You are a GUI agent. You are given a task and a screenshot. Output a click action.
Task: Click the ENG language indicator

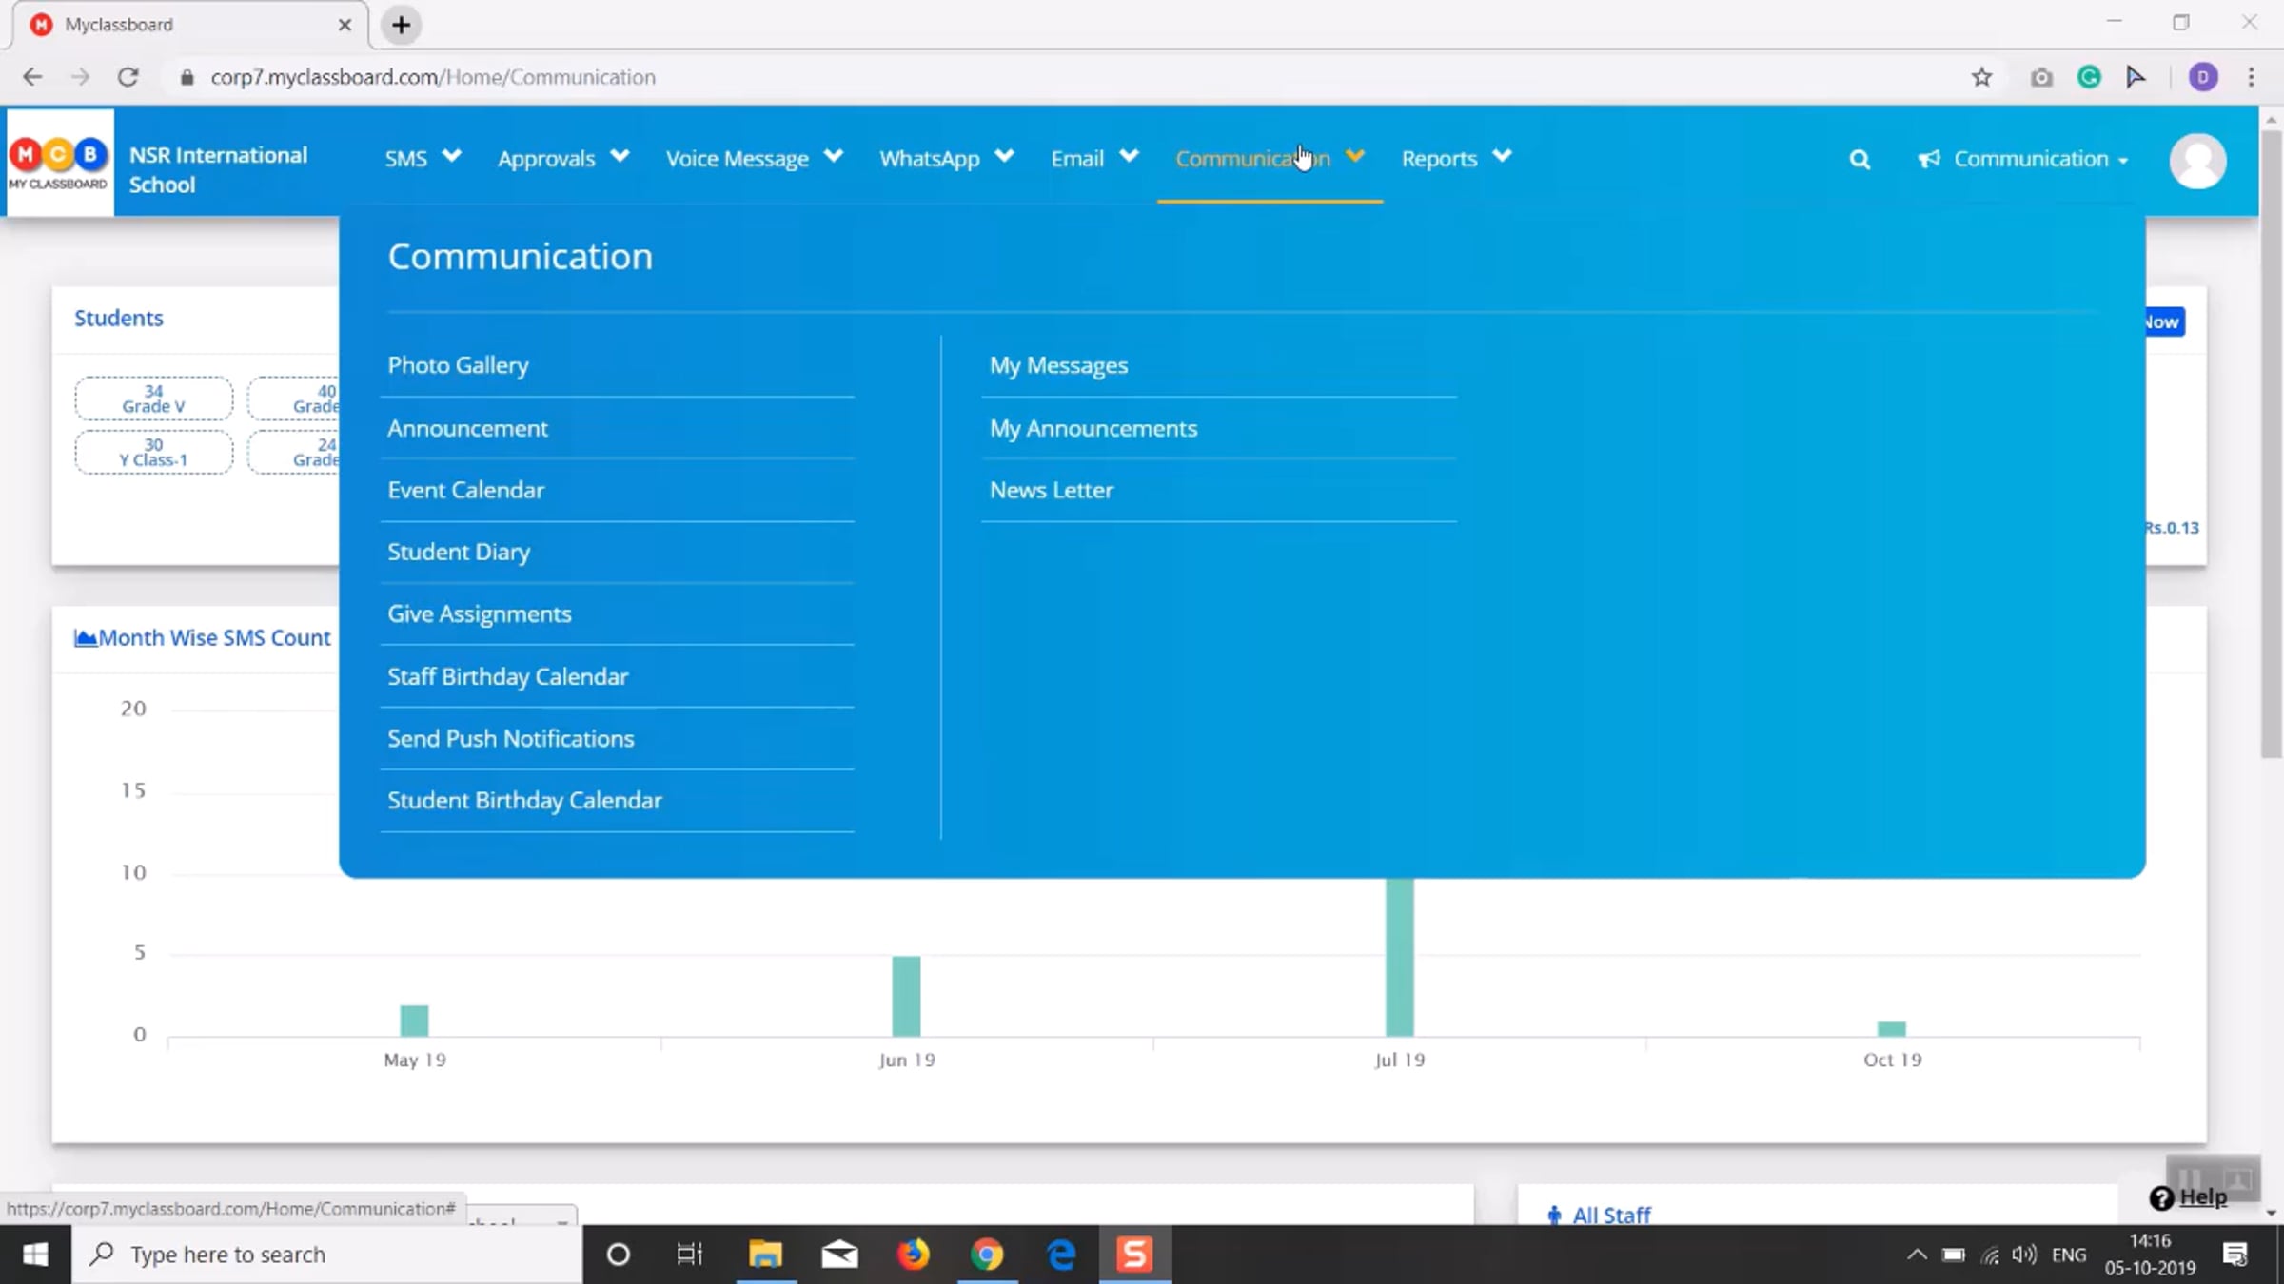pyautogui.click(x=2069, y=1255)
